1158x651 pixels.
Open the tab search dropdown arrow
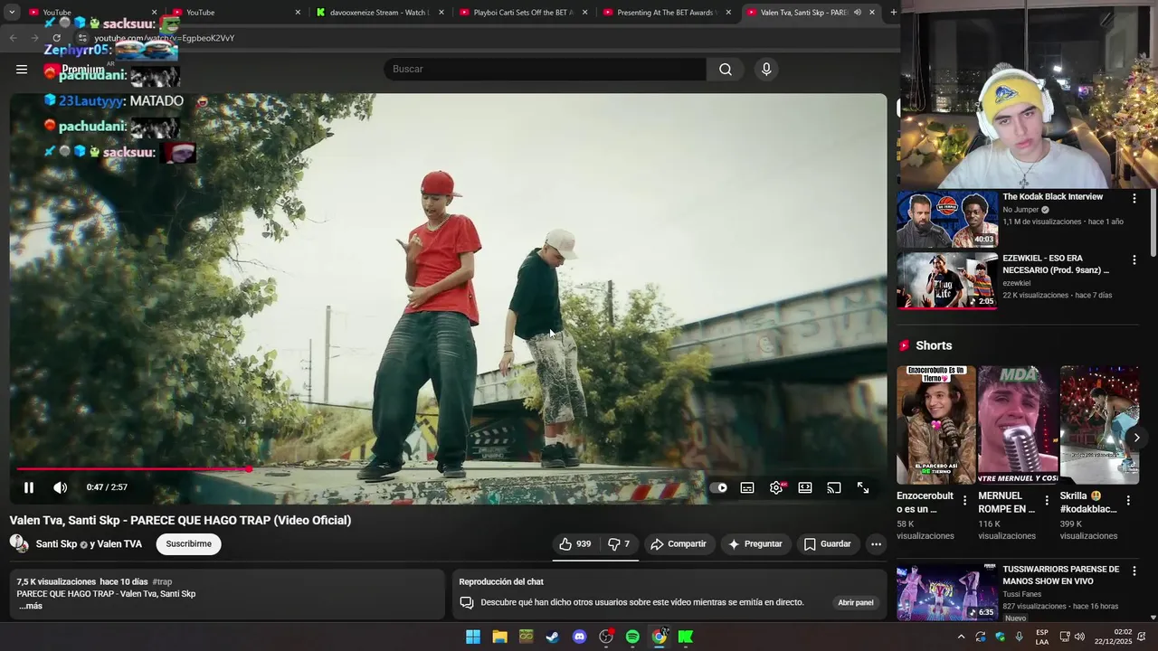(12, 13)
